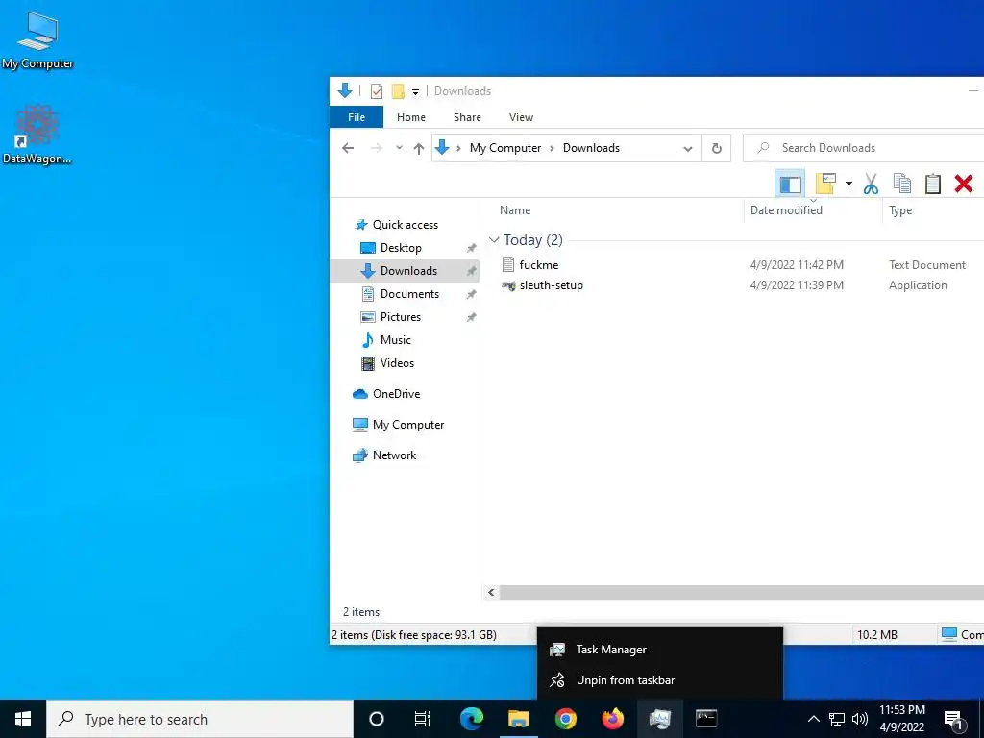The width and height of the screenshot is (984, 738).
Task: Open the Windows Start menu
Action: 23,719
